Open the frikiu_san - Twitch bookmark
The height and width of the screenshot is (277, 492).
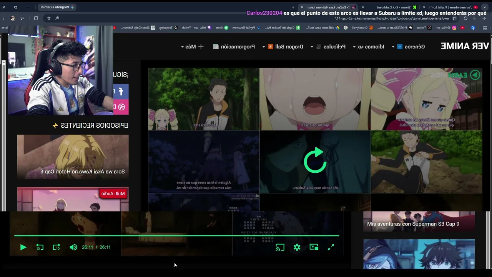(197, 28)
